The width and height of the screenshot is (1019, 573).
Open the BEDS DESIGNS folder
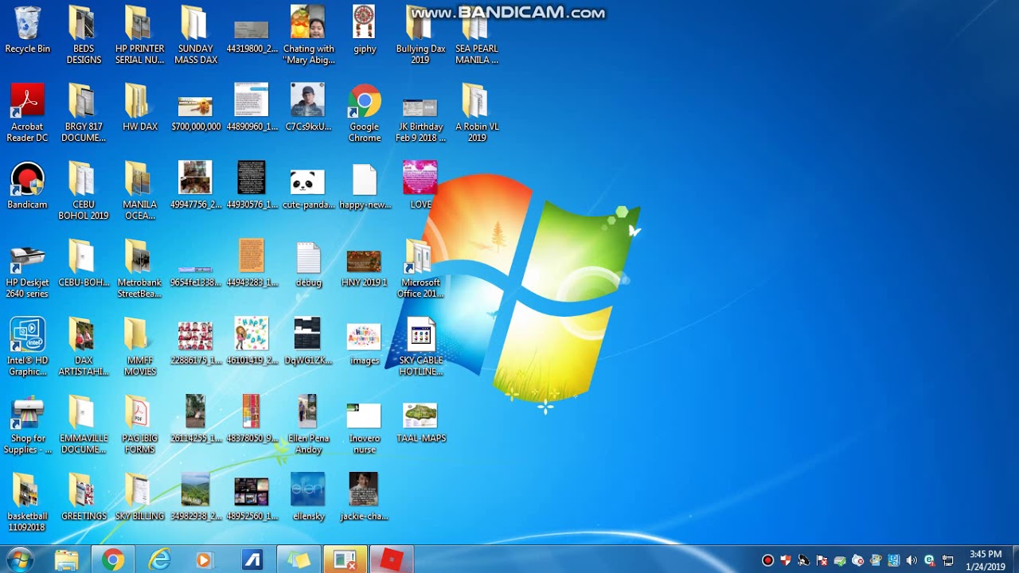pos(84,35)
